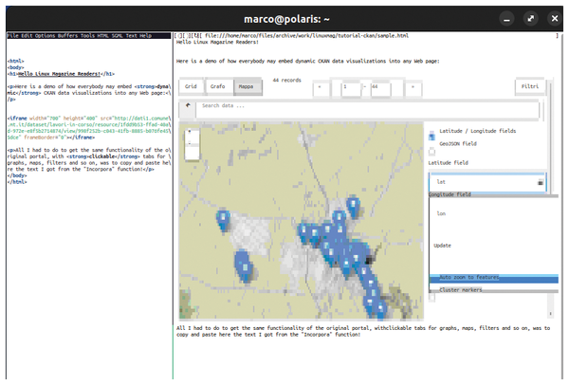Click the map zoom out button
Viewport: 569px width, 385px height.
[x=192, y=150]
